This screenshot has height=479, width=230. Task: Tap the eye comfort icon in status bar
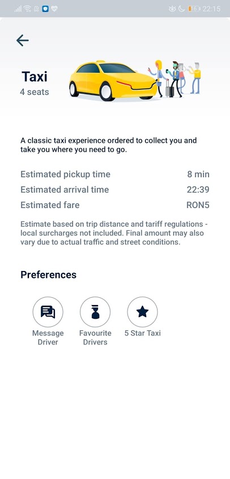(172, 9)
